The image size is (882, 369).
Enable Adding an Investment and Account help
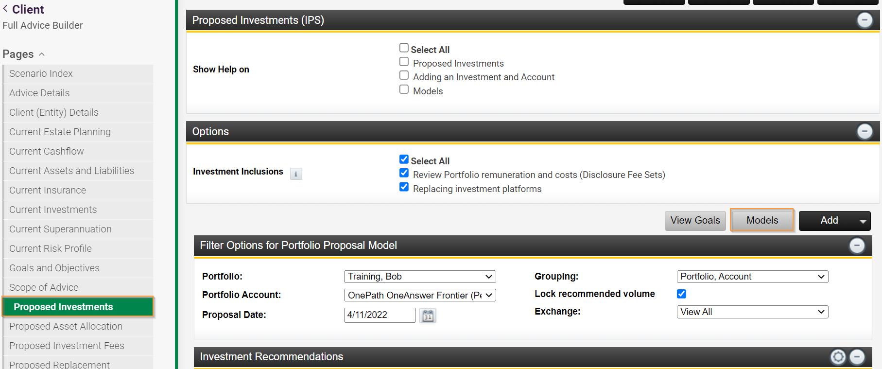point(404,75)
